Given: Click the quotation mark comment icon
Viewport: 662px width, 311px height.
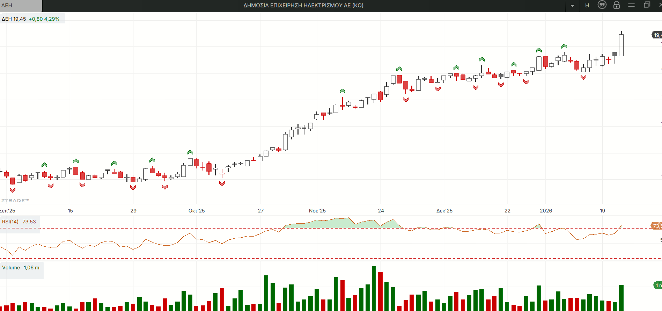Looking at the screenshot, I should 602,5.
